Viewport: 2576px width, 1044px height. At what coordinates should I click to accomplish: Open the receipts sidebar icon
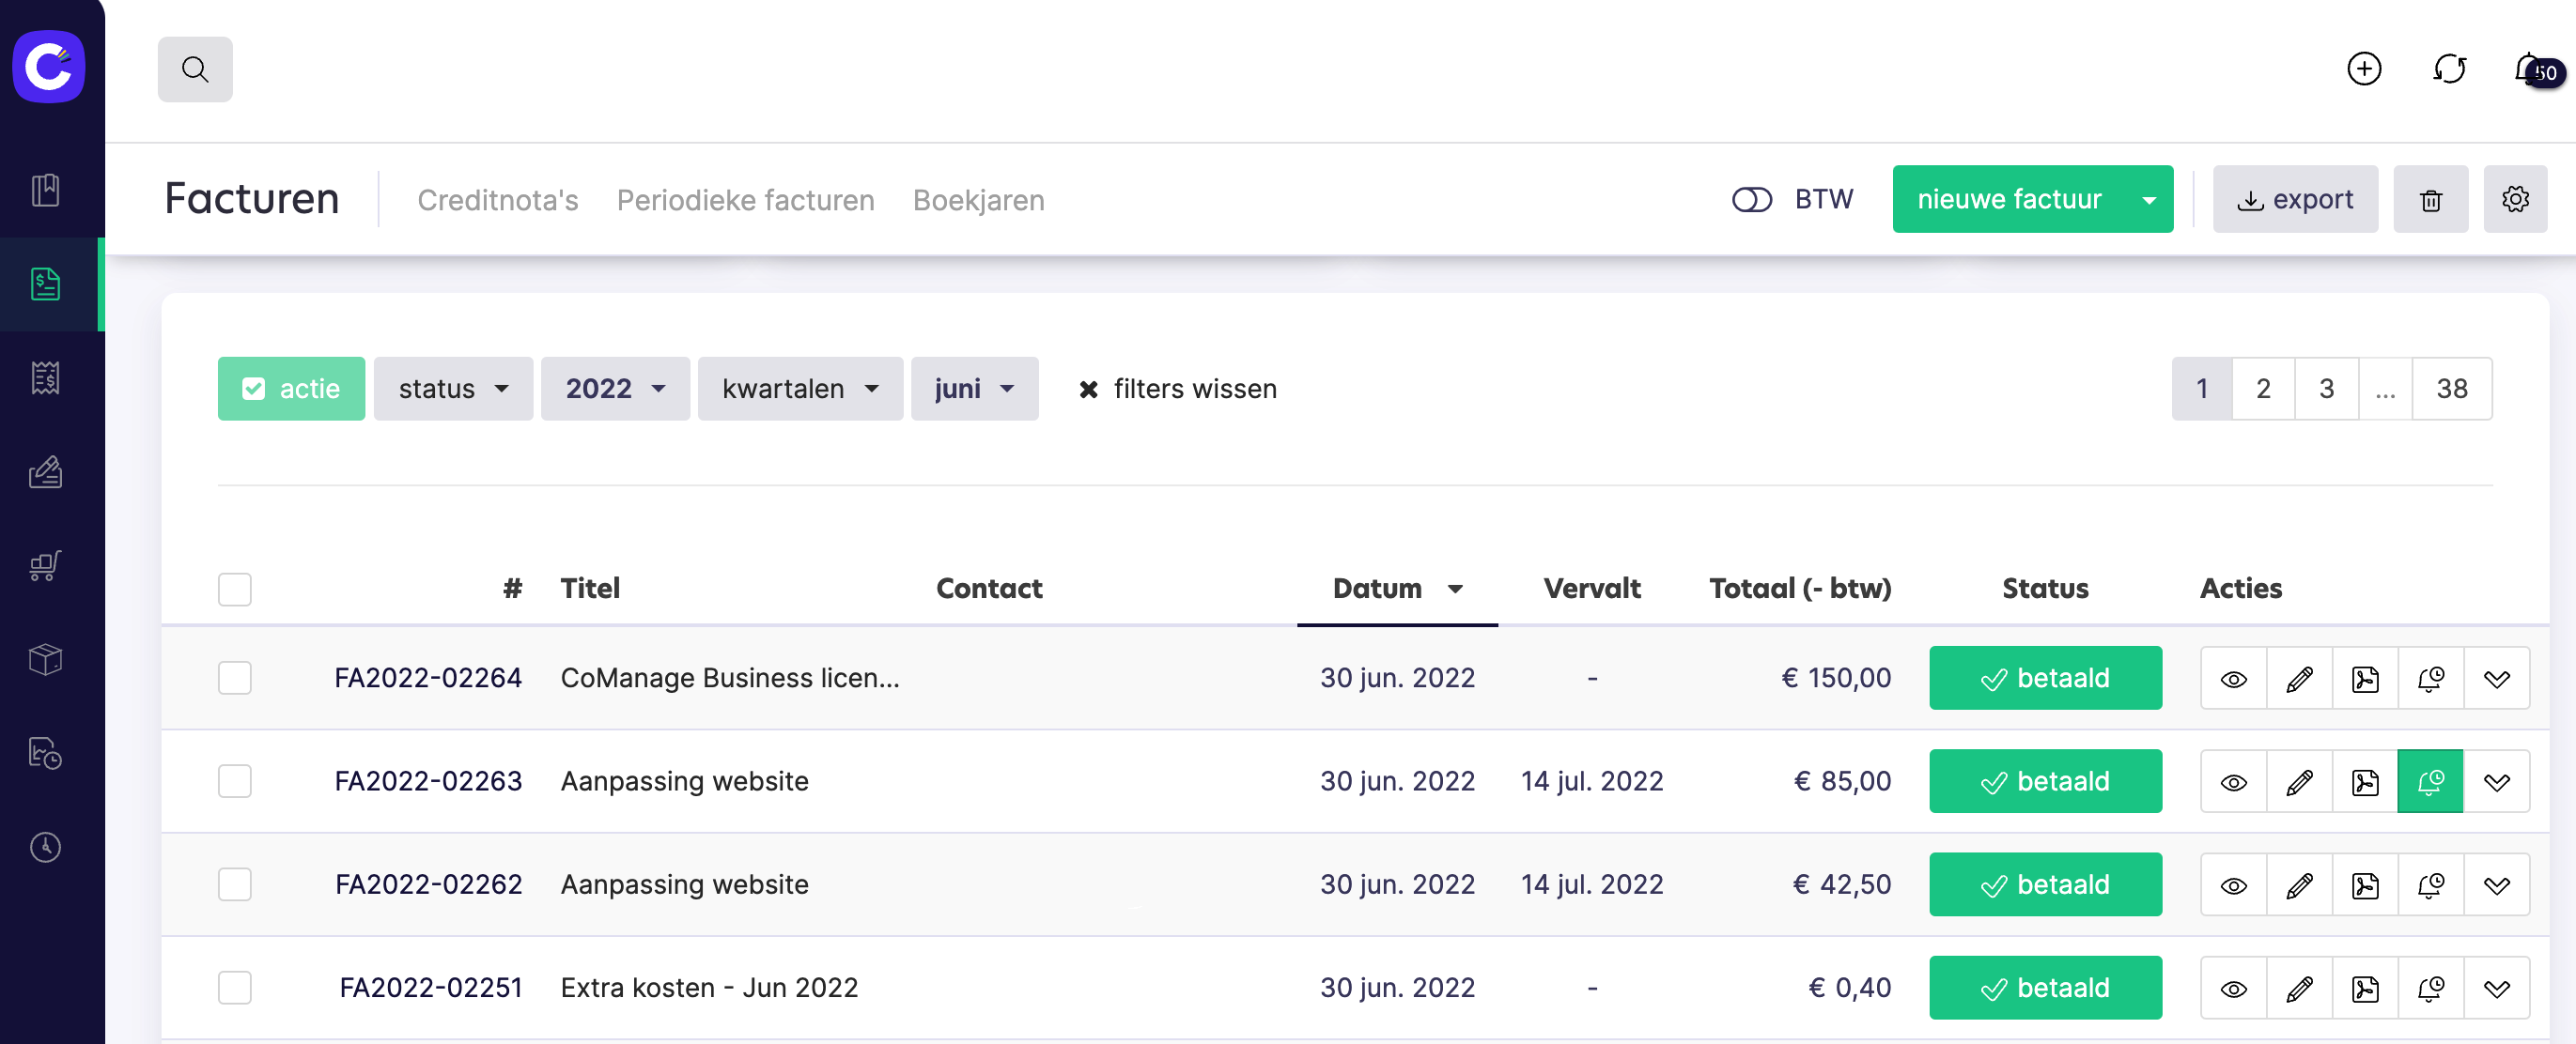(x=45, y=377)
